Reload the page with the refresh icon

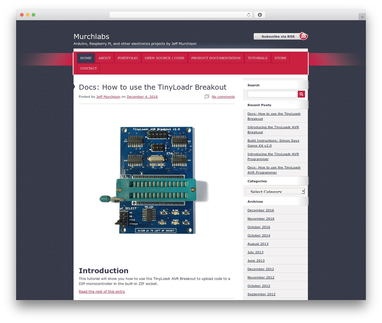click(x=248, y=15)
